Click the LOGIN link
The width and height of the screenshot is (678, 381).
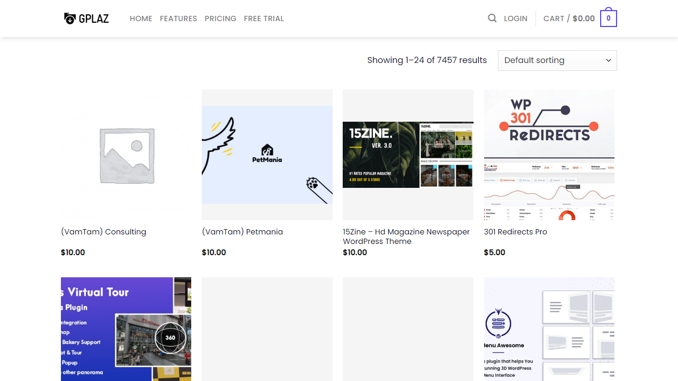(x=515, y=19)
